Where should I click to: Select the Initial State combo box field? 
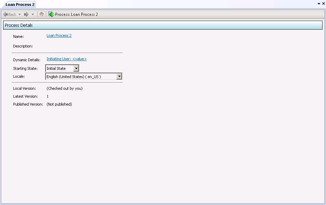(x=59, y=68)
